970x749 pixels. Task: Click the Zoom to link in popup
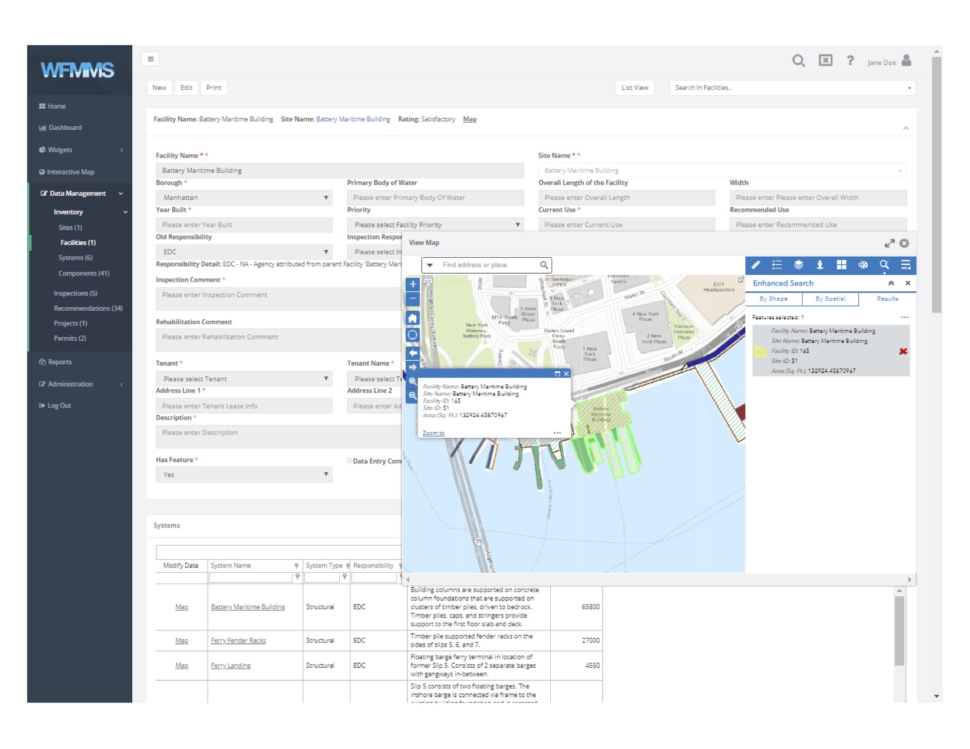[x=433, y=434]
